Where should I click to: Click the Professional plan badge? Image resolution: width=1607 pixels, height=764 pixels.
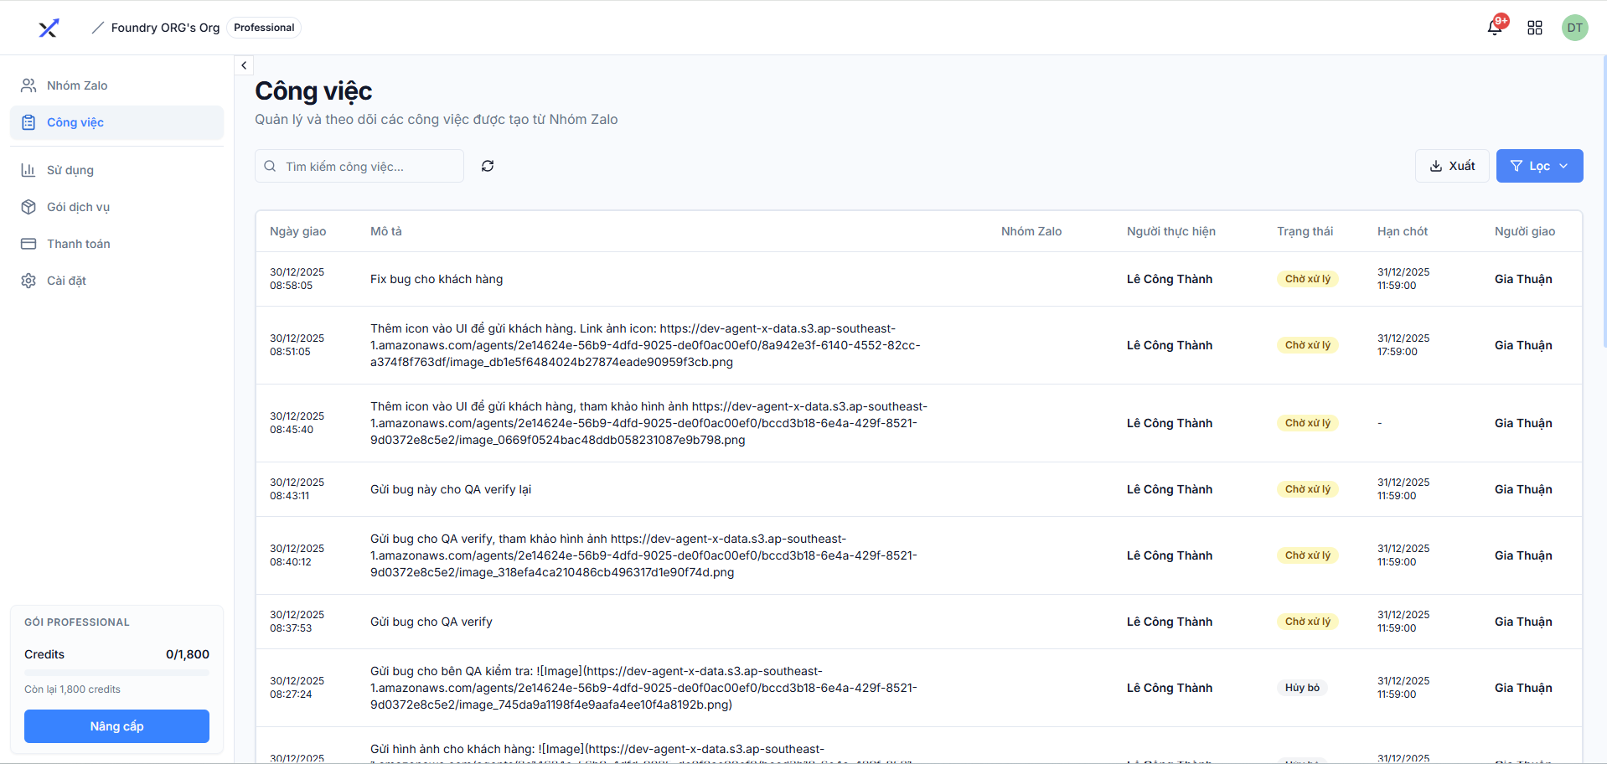(264, 28)
